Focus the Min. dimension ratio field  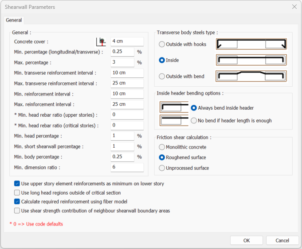tap(127, 167)
